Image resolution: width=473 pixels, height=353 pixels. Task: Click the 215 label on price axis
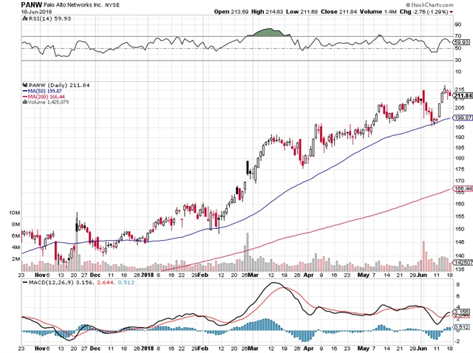[459, 89]
